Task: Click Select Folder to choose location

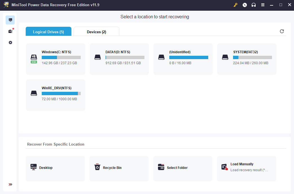Action: coord(183,168)
